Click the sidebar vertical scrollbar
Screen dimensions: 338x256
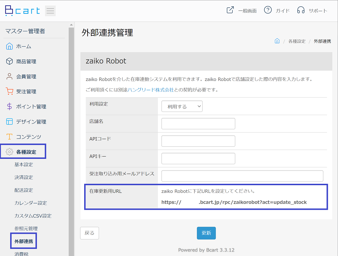[71, 142]
